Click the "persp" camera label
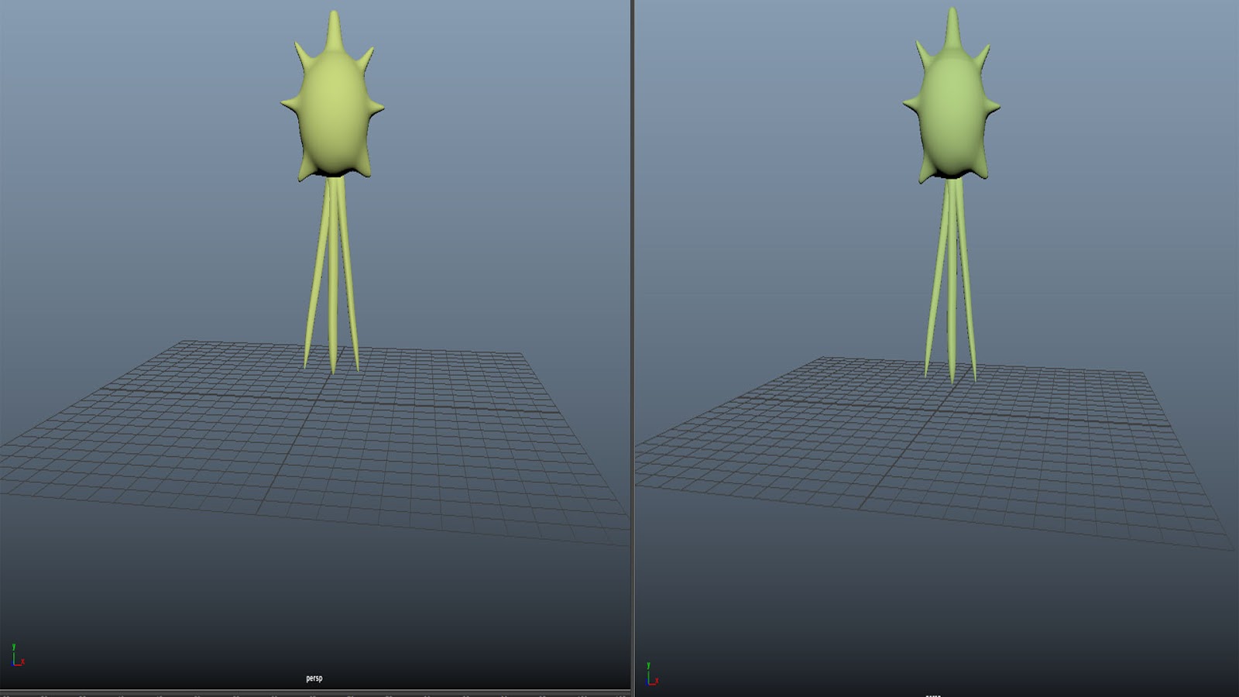Viewport: 1239px width, 697px height. pyautogui.click(x=314, y=678)
